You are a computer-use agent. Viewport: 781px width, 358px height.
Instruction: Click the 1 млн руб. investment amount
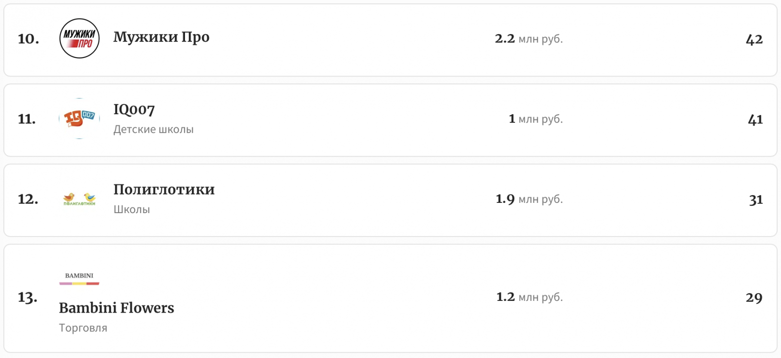coord(535,119)
